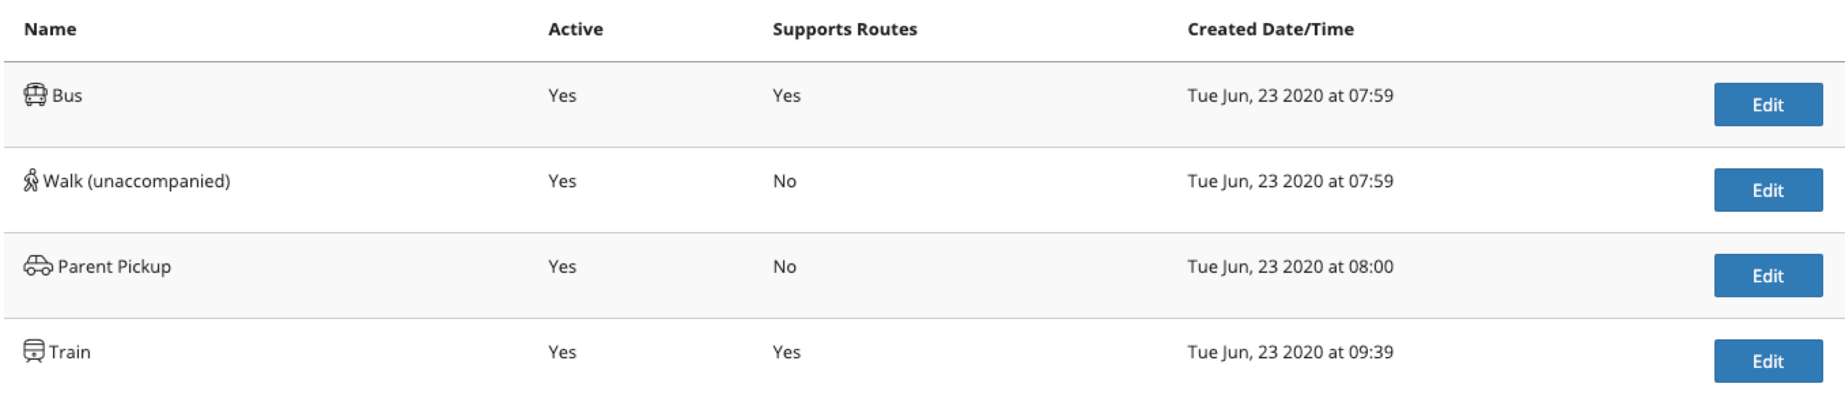The width and height of the screenshot is (1845, 414).
Task: Open Edit for Parent Pickup
Action: coord(1768,276)
